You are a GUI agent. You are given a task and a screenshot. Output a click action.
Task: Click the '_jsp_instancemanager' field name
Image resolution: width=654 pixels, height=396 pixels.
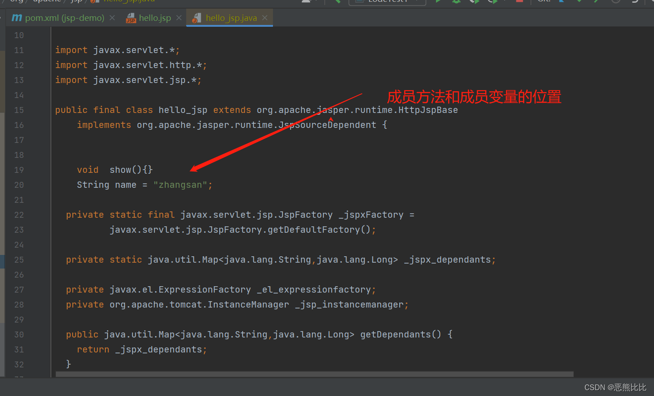[349, 305]
